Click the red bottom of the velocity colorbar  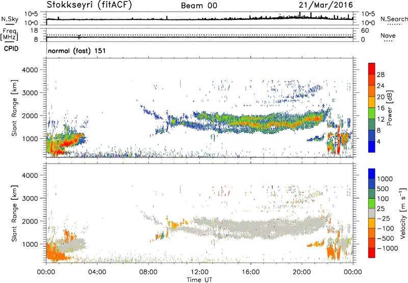click(x=372, y=253)
